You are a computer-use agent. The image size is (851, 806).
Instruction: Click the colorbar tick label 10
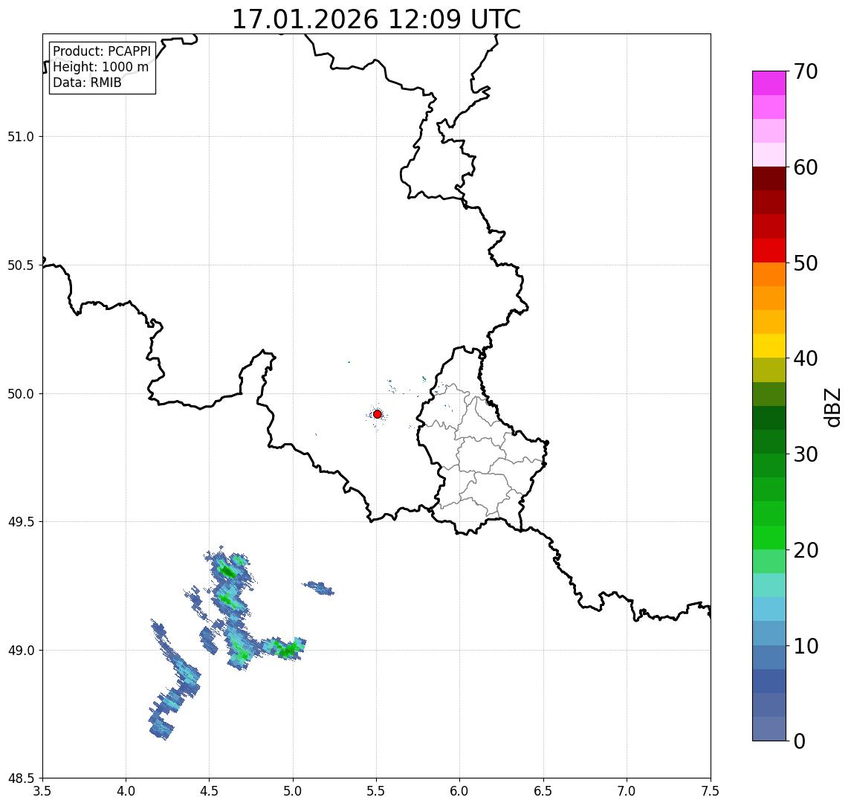[x=805, y=646]
